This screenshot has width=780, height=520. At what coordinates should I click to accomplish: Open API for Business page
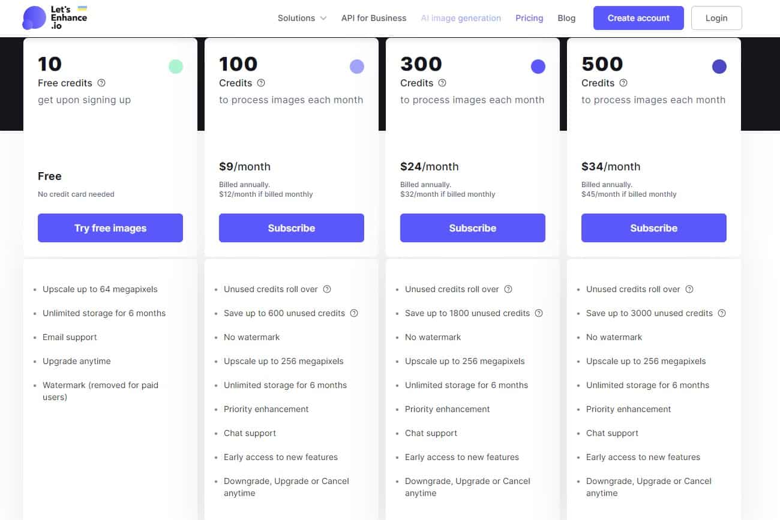pyautogui.click(x=374, y=18)
